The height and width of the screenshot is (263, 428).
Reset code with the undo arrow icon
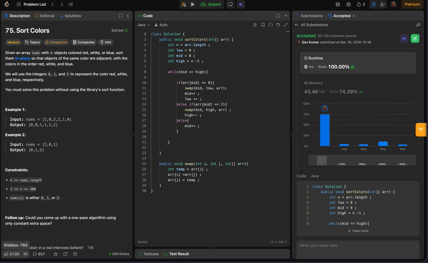click(278, 25)
